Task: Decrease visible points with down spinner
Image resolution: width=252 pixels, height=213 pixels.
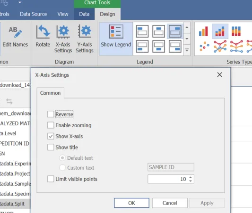Action: pos(191,181)
